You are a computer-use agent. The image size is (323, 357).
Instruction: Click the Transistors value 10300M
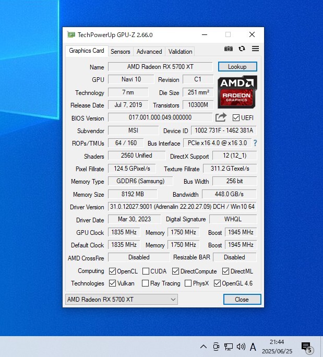(198, 105)
